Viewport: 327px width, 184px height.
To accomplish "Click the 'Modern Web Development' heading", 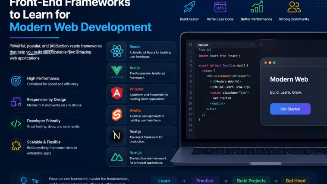I will coord(81,27).
